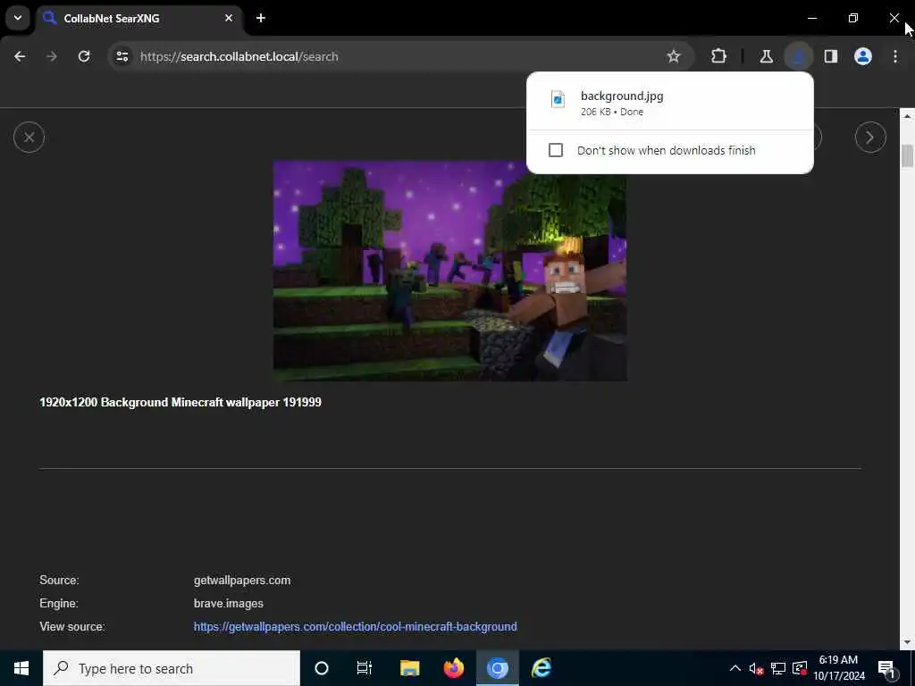Click the scrollbar up arrow
This screenshot has height=686, width=915.
[x=907, y=116]
